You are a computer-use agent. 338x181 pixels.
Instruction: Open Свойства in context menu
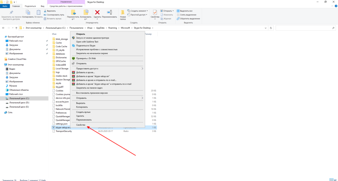(x=107, y=125)
